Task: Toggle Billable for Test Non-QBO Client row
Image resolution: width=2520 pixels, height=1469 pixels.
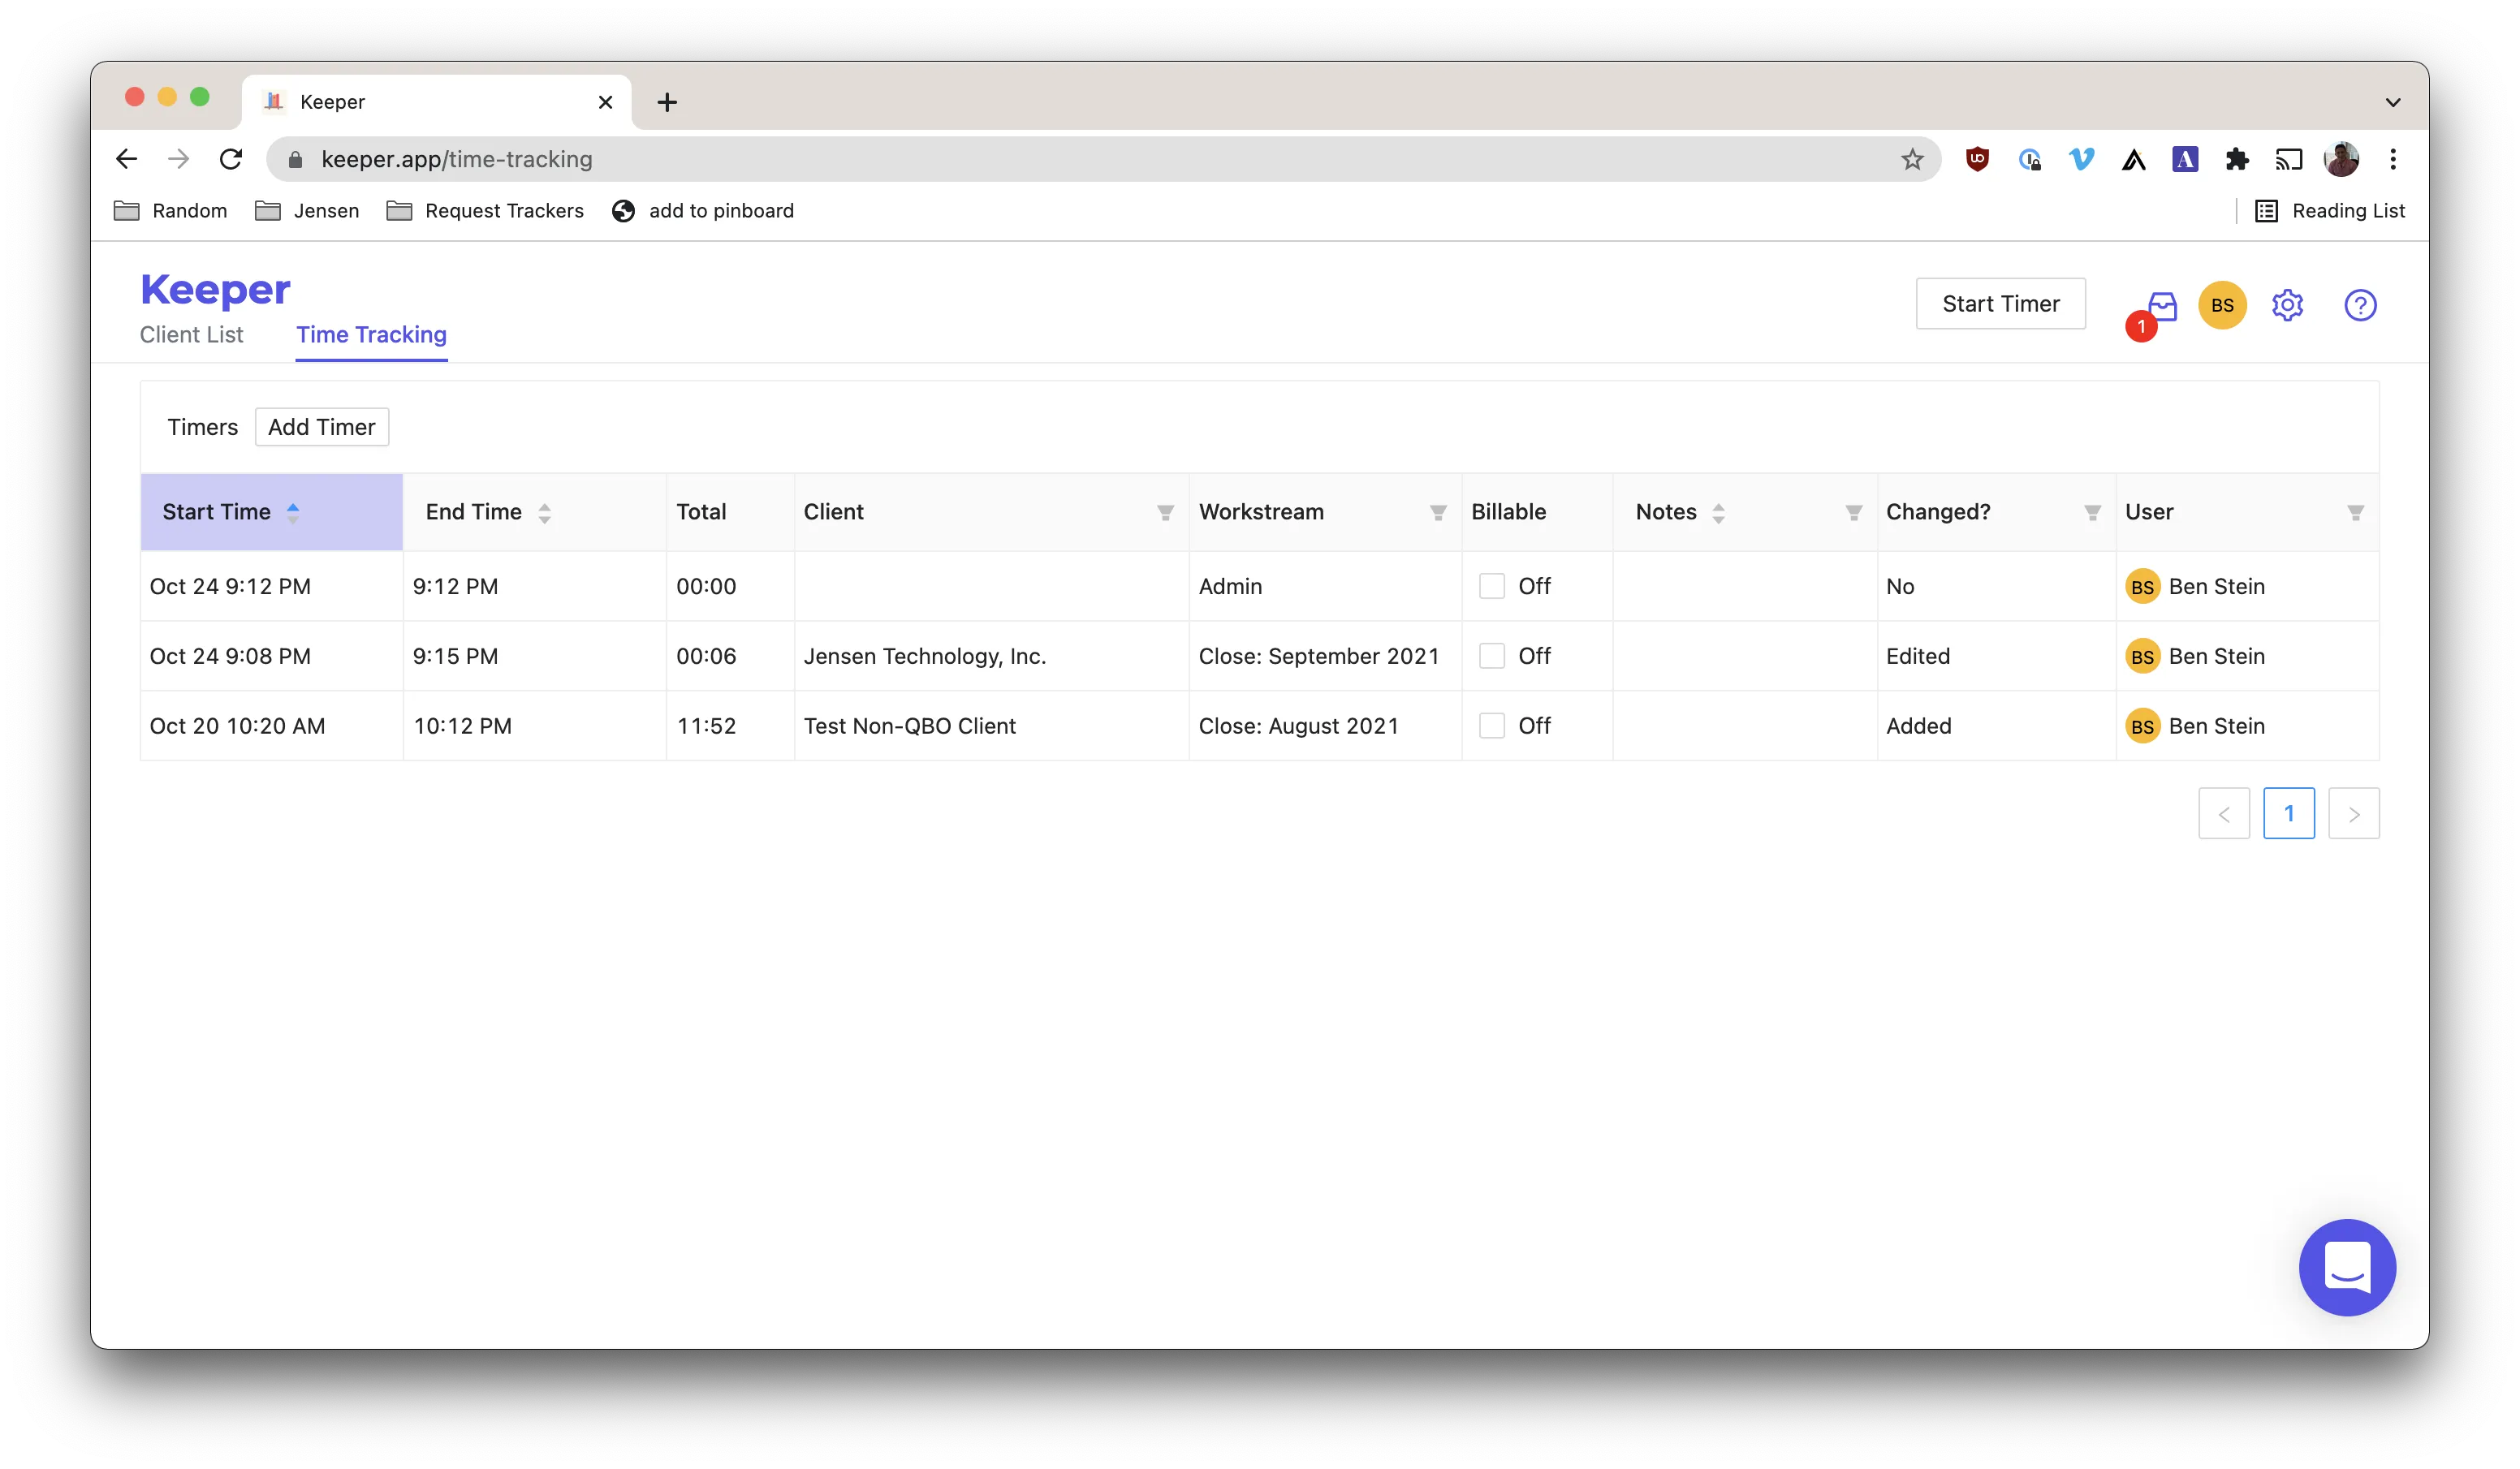Action: tap(1491, 726)
